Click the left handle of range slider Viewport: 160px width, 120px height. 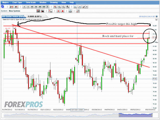[x=120, y=115]
